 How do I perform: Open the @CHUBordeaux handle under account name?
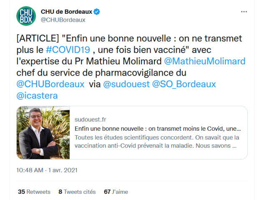63,20
